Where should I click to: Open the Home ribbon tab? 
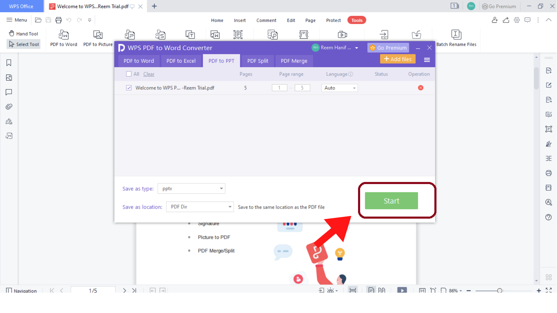coord(217,20)
